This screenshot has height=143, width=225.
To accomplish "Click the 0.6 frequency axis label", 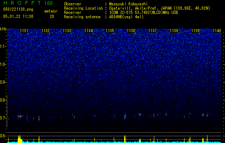I will pyautogui.click(x=3, y=136).
